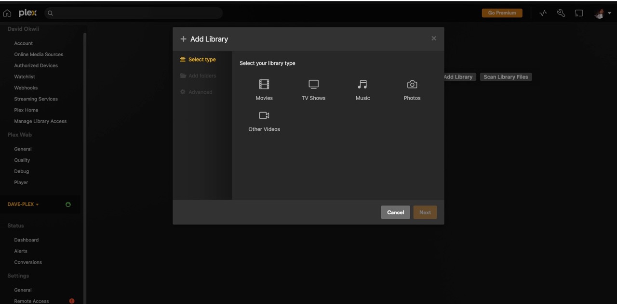Click the background Add Library button
This screenshot has width=617, height=304.
point(458,77)
